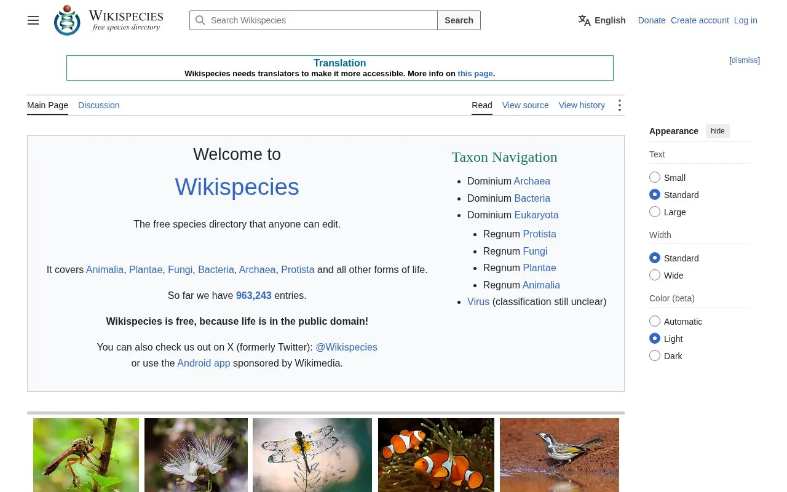The image size is (787, 492).
Task: Click the Search button
Action: click(459, 20)
